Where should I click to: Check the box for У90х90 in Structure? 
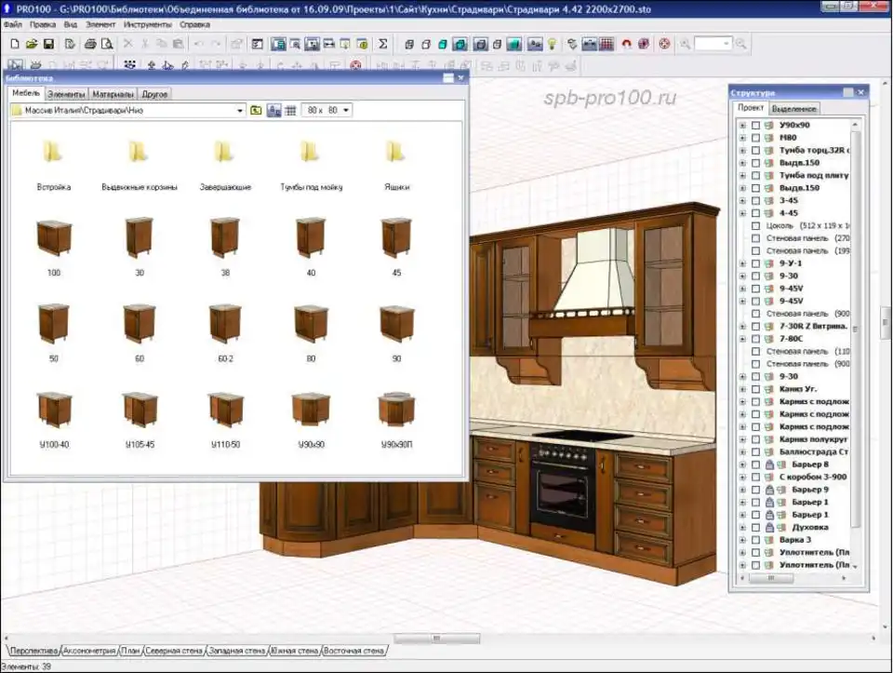755,125
